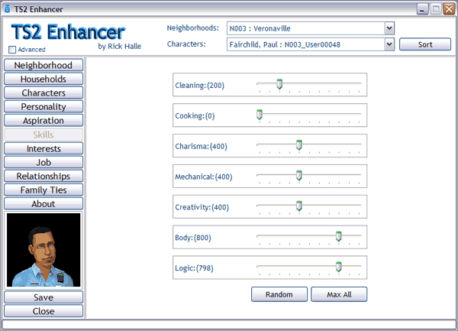Screen dimensions: 458x331
Task: Click the Creativity skill slider handle
Action: click(298, 206)
